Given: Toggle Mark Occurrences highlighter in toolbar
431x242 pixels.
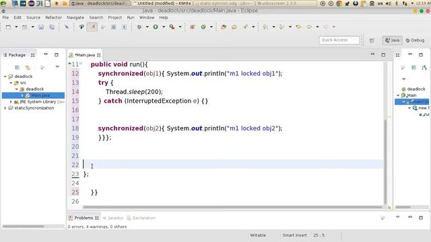Looking at the screenshot, I should click(92, 27).
